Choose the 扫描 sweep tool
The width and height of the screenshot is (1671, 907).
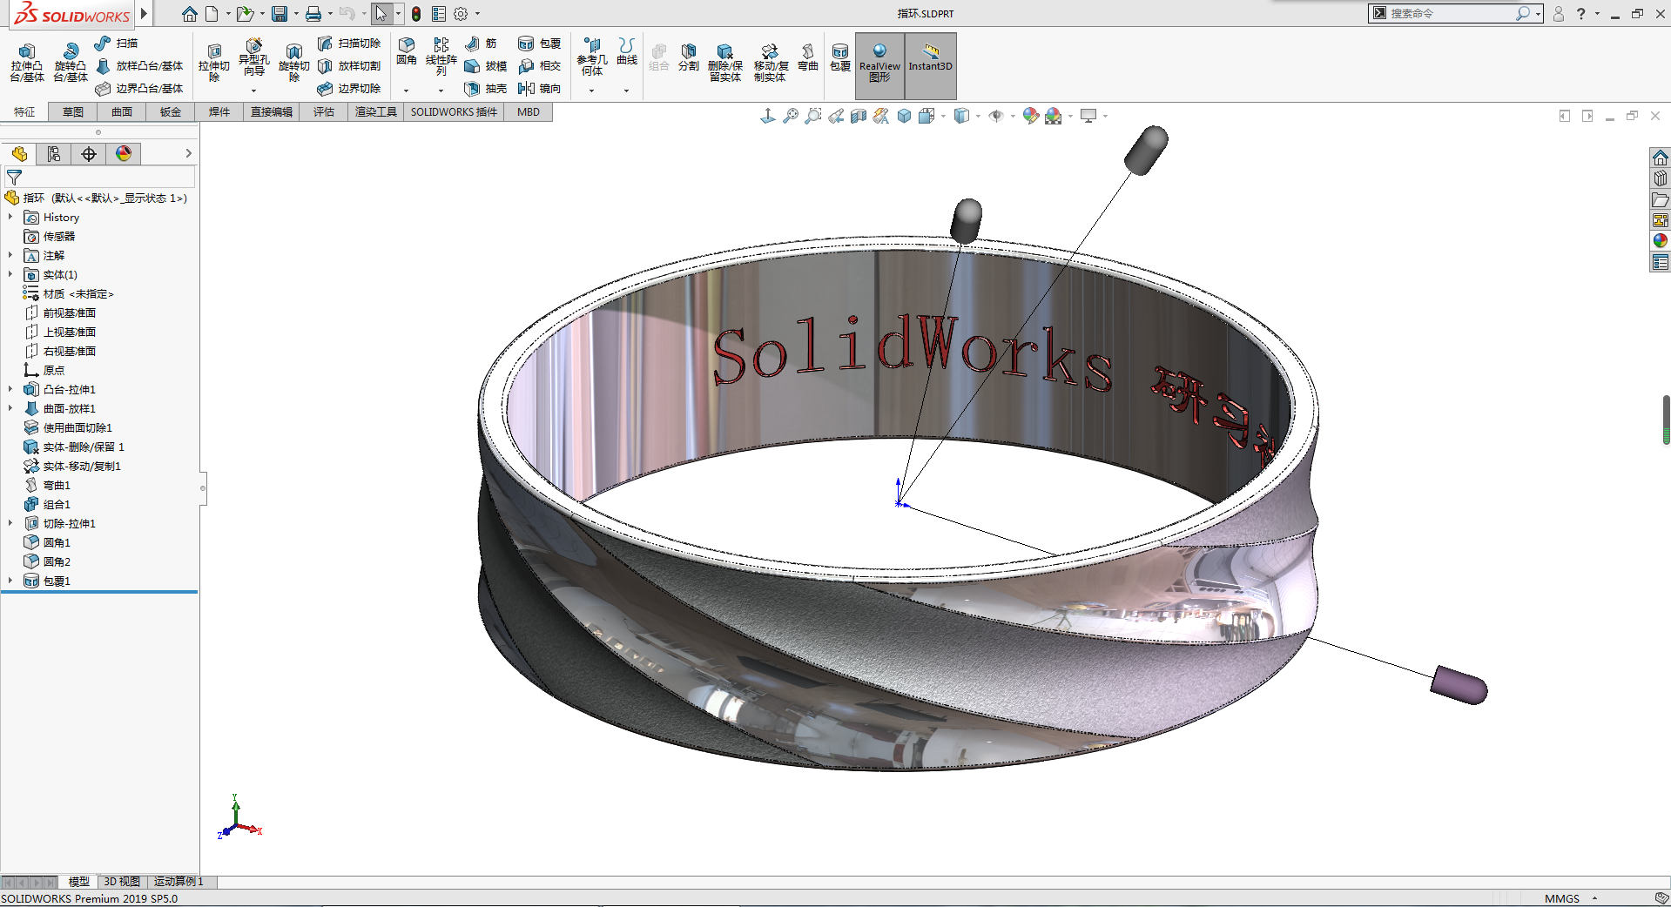pyautogui.click(x=117, y=43)
